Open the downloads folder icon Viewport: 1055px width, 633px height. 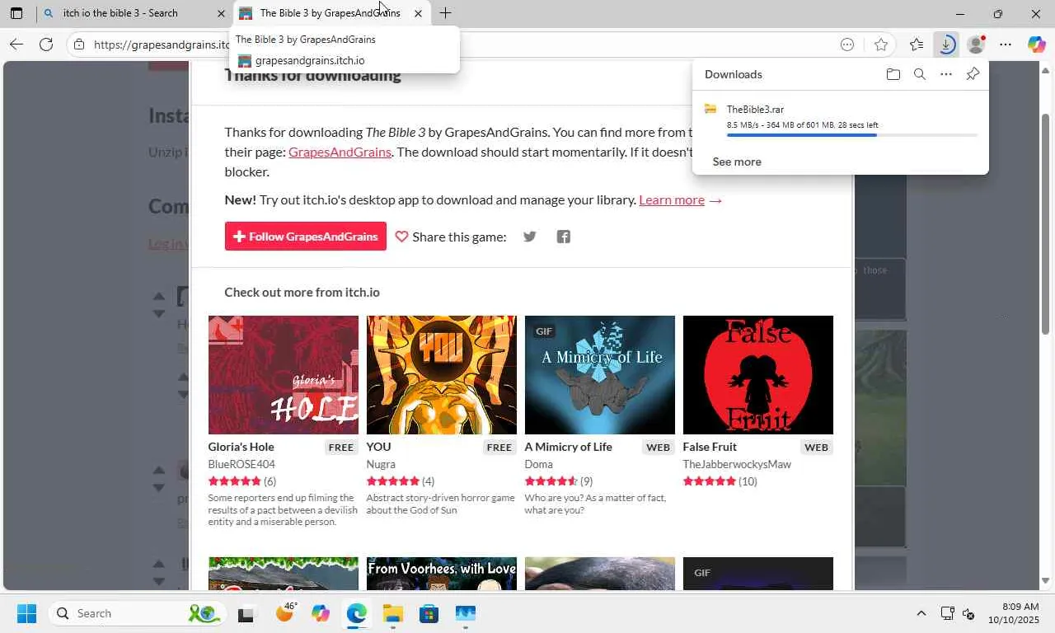click(x=893, y=74)
